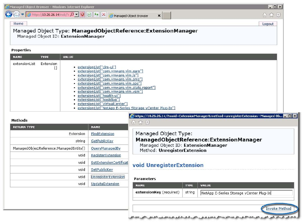Open the FindExtension method link
302x223 pixels.
click(103, 134)
